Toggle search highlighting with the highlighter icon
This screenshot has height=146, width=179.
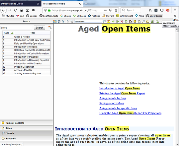click(109, 21)
